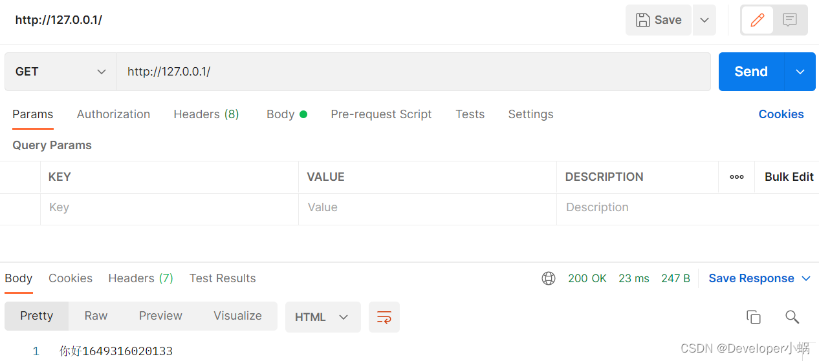Click the Save button with disk icon
819x361 pixels.
tap(659, 20)
